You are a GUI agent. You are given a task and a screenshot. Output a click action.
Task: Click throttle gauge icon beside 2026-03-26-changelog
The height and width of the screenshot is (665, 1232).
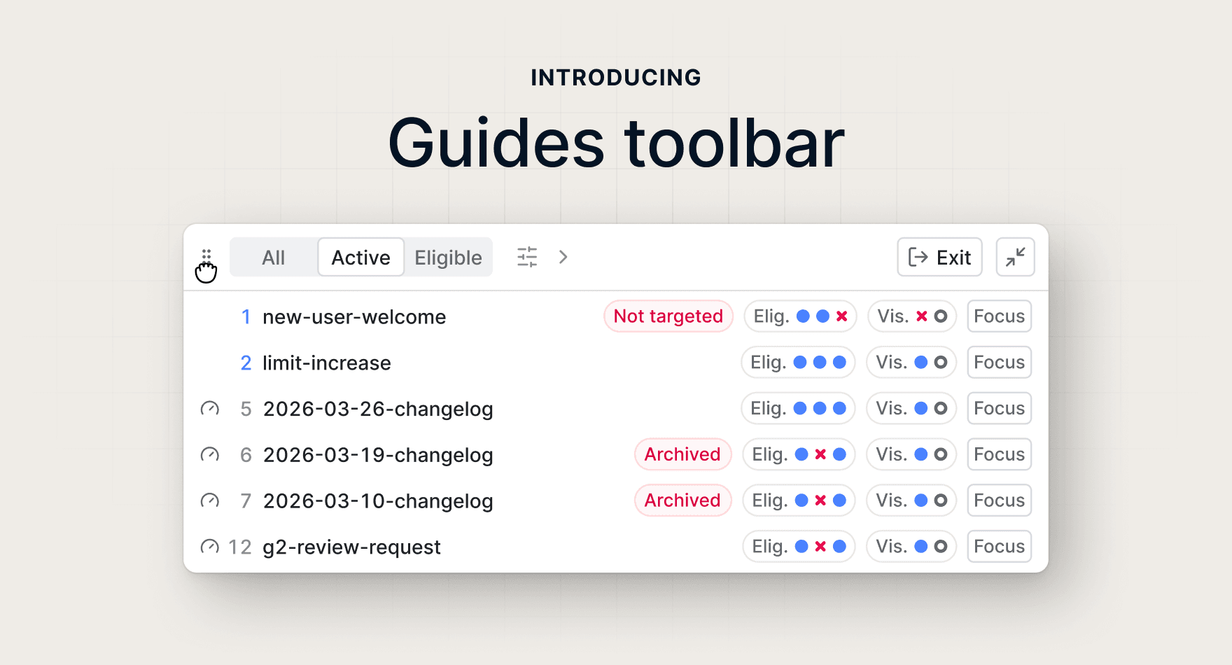pos(210,409)
